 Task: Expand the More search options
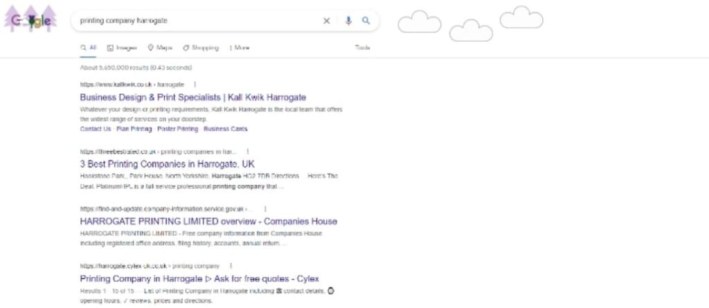[x=240, y=48]
